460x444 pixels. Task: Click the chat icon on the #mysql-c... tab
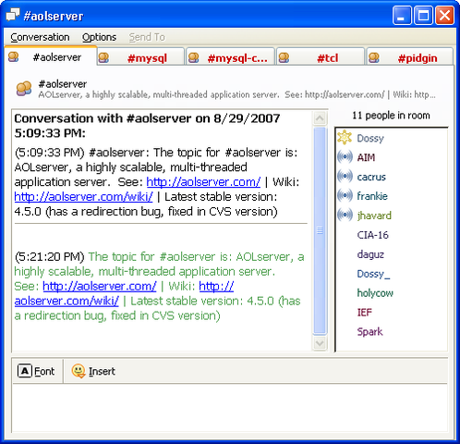tap(194, 57)
